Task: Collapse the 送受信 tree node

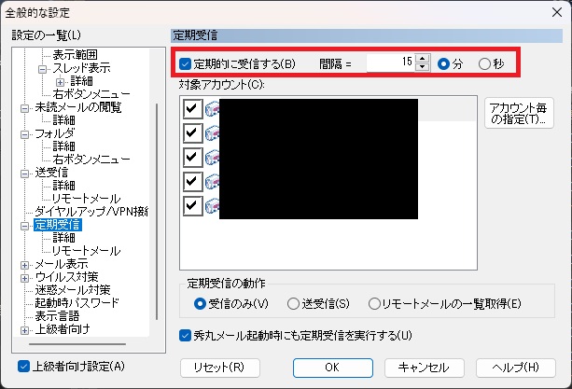Action: pyautogui.click(x=25, y=174)
